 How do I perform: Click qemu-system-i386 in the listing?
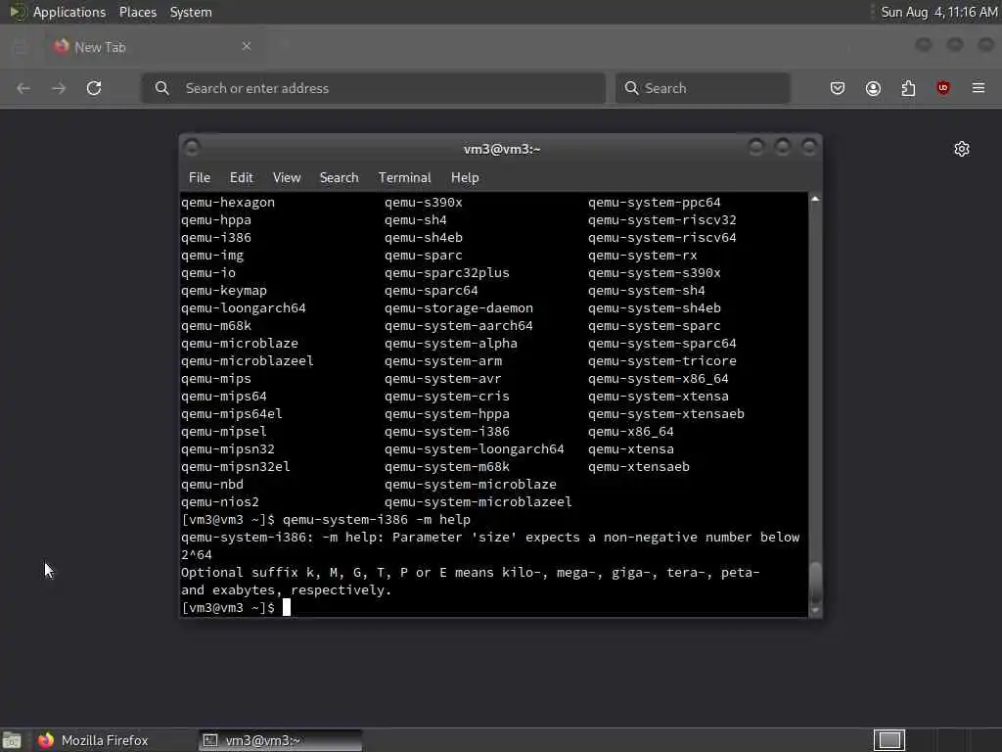coord(446,432)
